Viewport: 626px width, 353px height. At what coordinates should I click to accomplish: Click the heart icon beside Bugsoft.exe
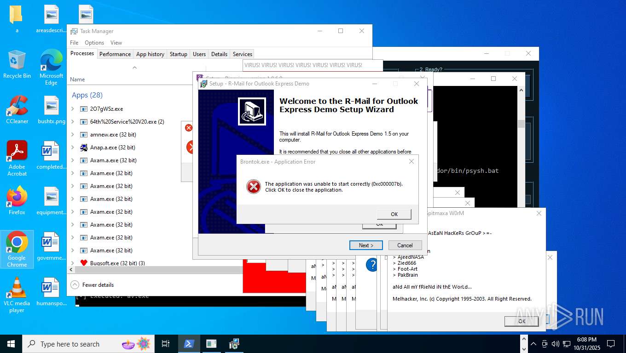coord(84,263)
